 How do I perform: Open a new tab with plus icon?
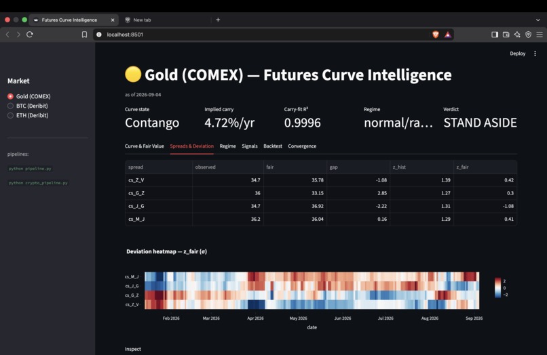tap(218, 20)
